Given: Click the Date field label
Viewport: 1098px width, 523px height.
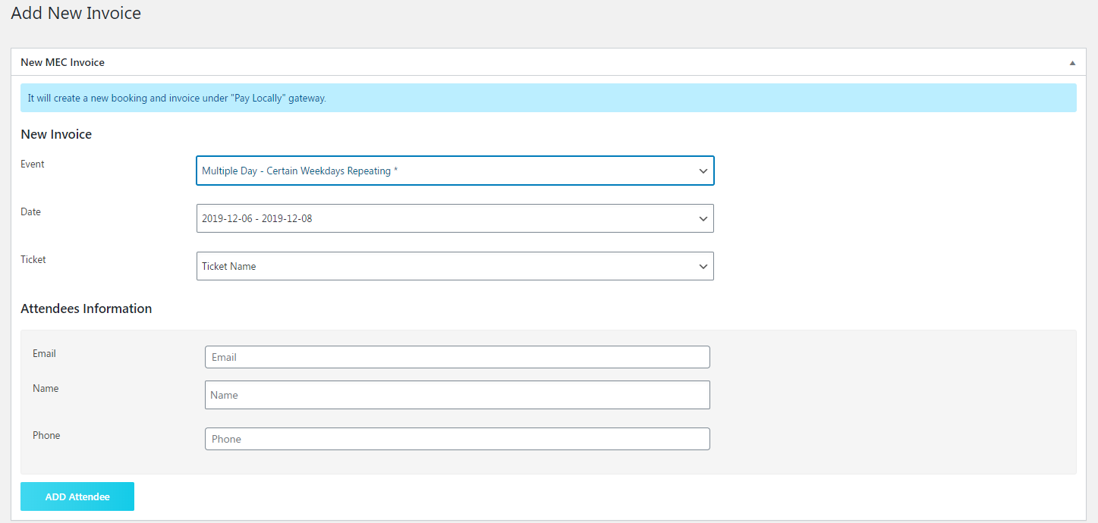Looking at the screenshot, I should point(30,211).
